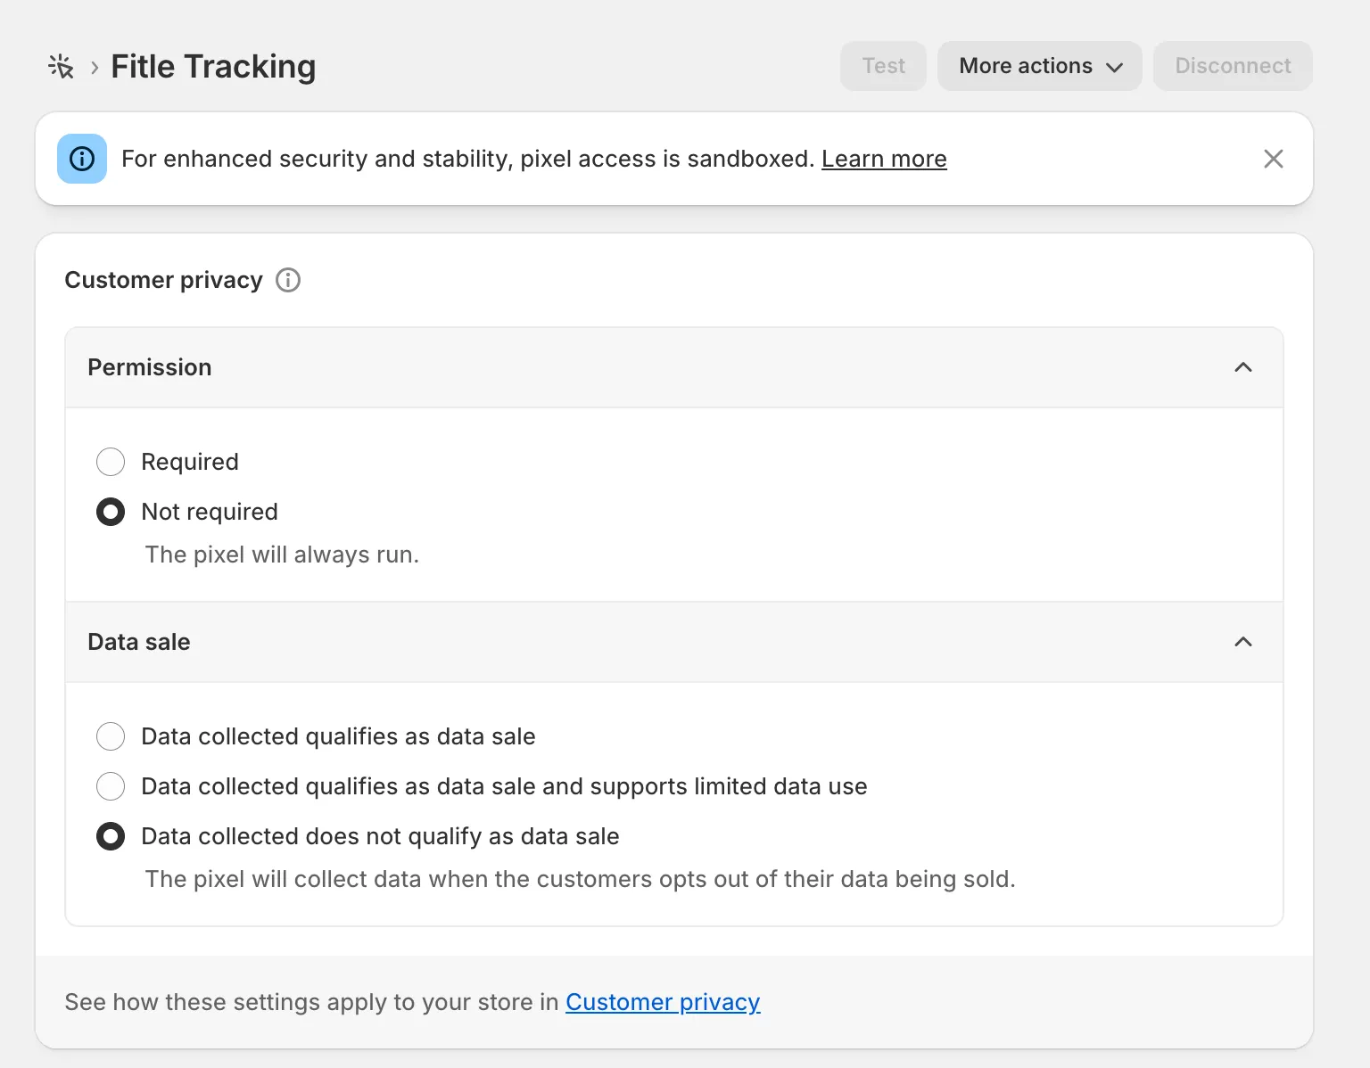Open the More actions dropdown
The width and height of the screenshot is (1370, 1068).
(x=1039, y=66)
